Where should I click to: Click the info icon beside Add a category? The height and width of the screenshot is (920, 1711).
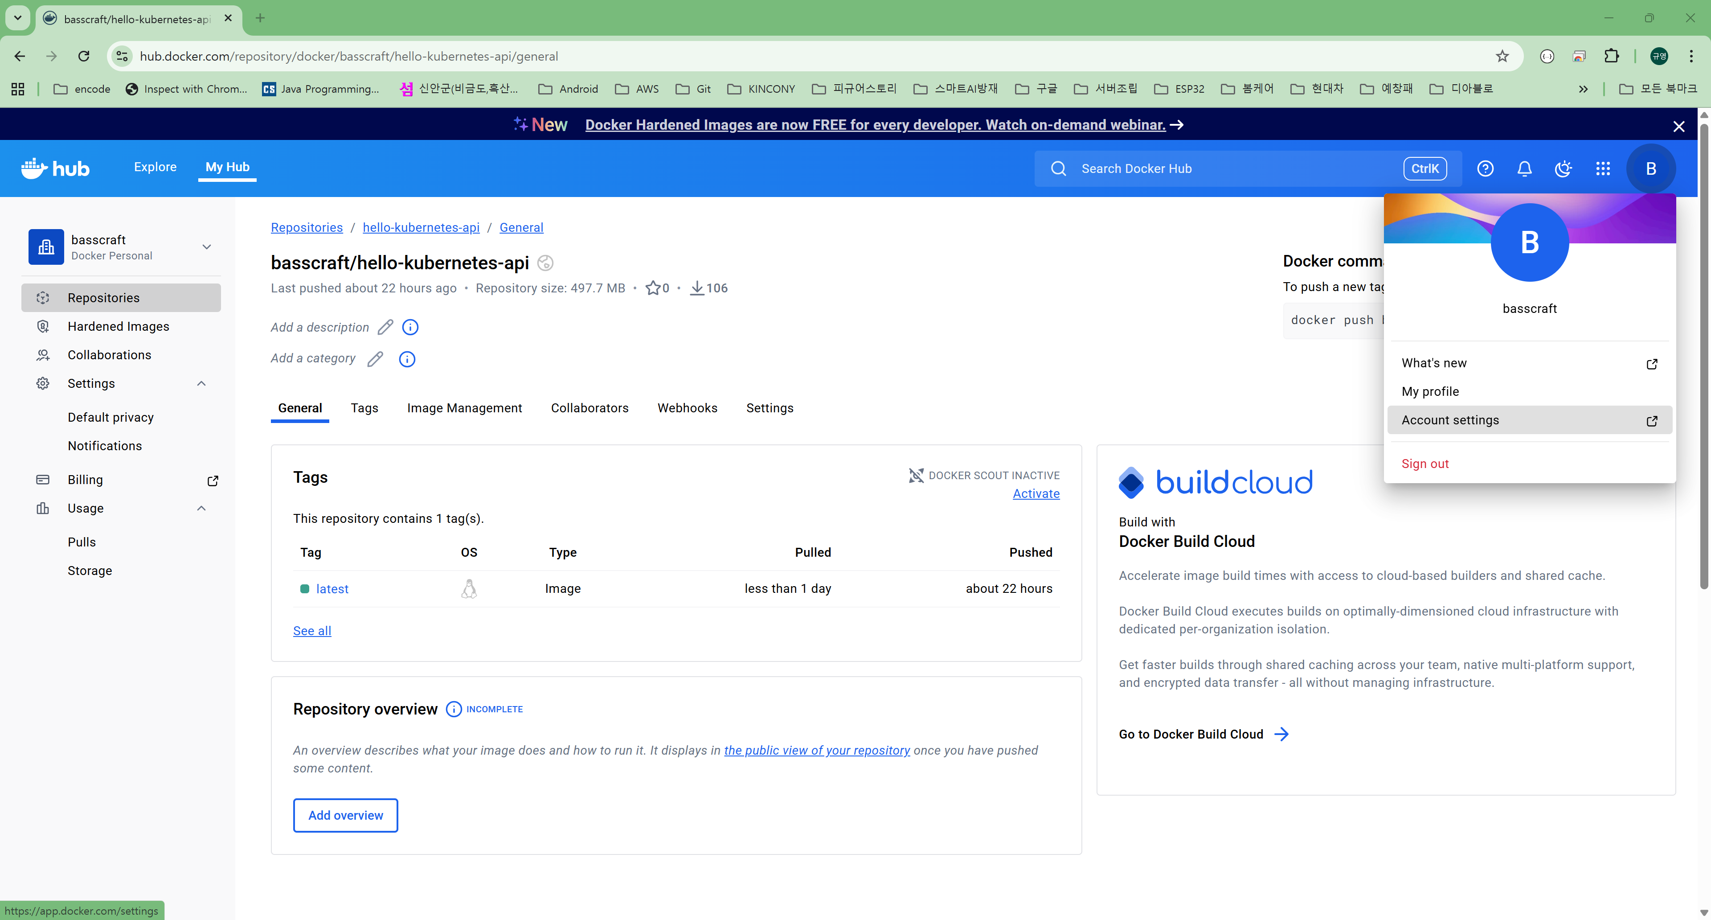point(407,359)
